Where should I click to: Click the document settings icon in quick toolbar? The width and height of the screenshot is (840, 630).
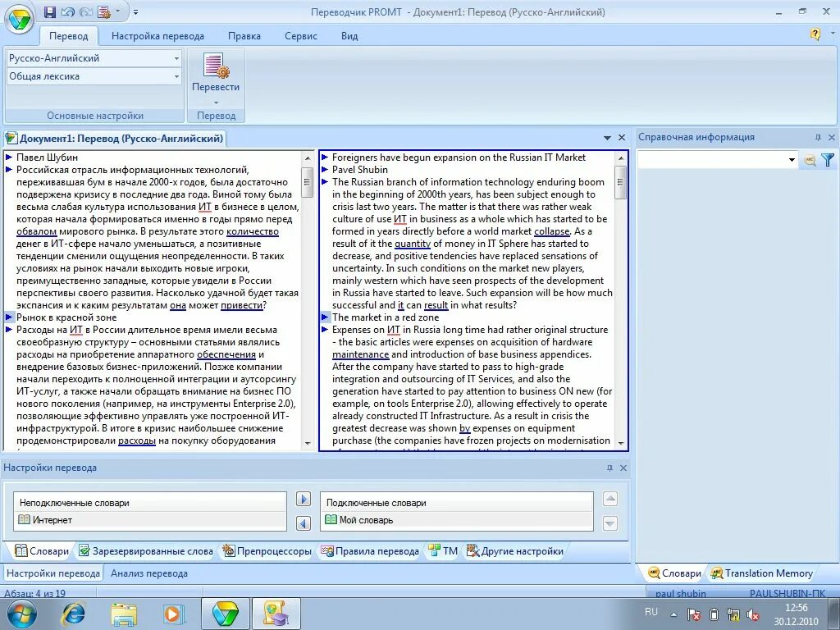104,11
